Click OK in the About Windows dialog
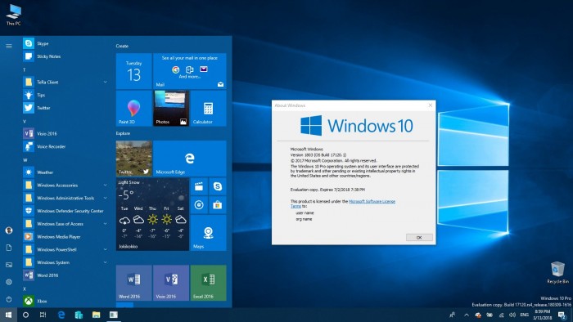The height and width of the screenshot is (322, 573). point(419,237)
